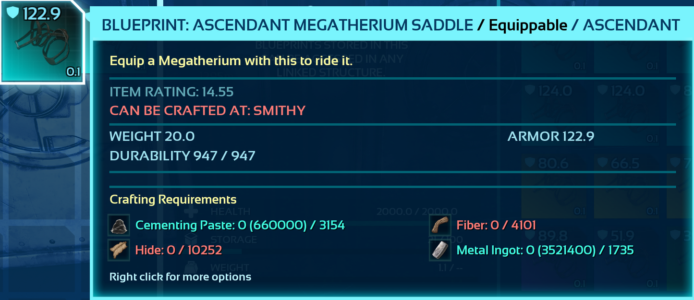694x300 pixels.
Task: Click the Hide resource icon
Action: (119, 250)
